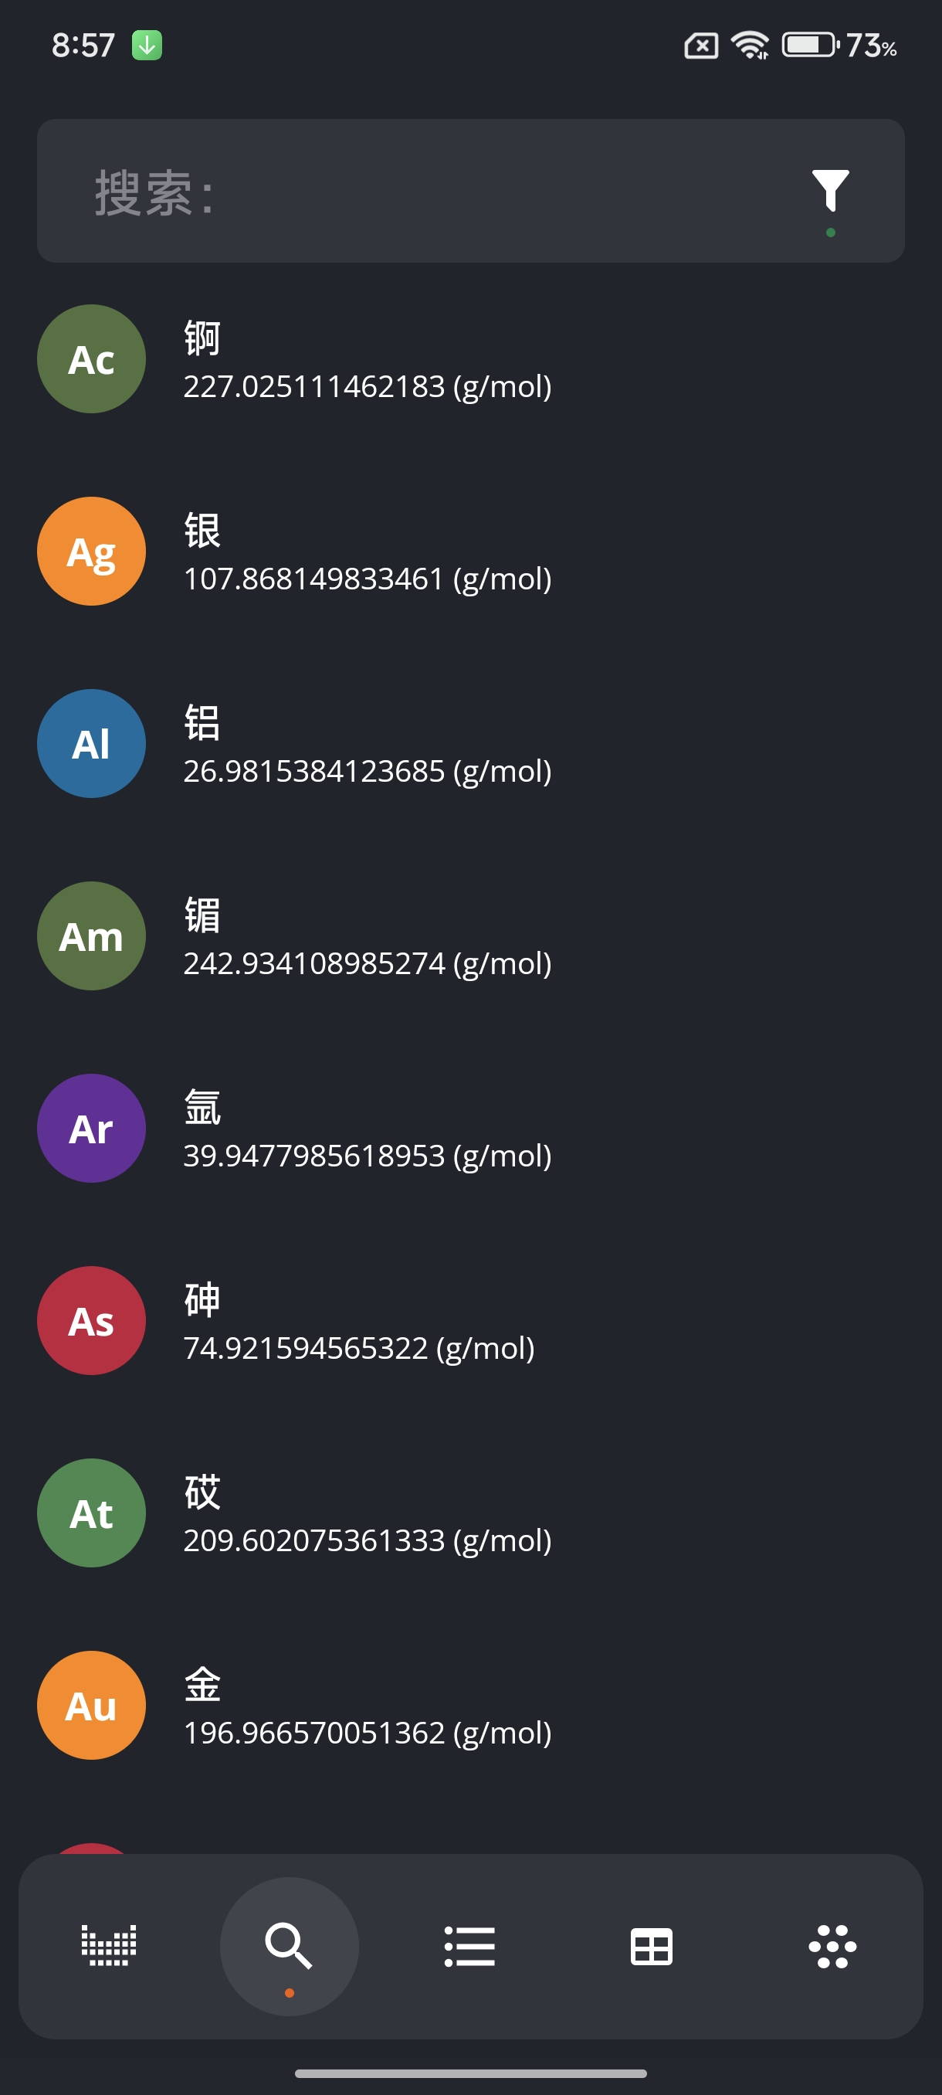
Task: Tap the purple Ar argon badge
Action: [92, 1128]
